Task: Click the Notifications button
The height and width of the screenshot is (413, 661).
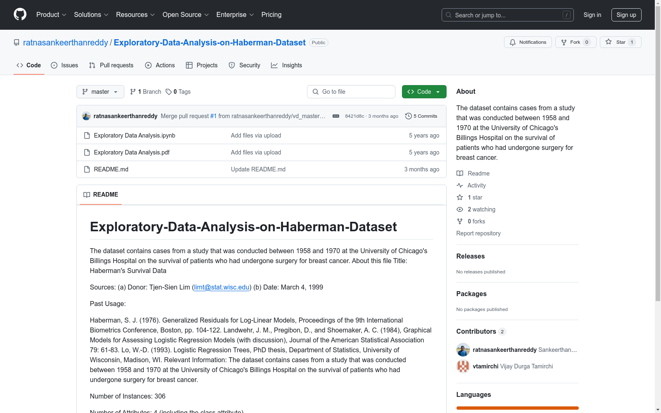Action: (x=528, y=42)
